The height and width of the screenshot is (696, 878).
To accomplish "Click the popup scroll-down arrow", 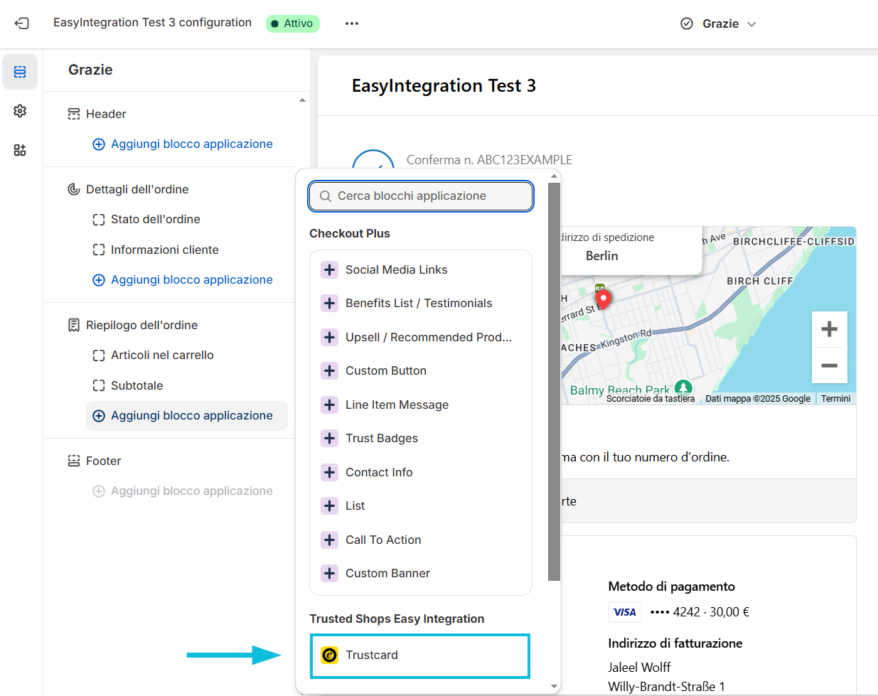I will pyautogui.click(x=554, y=687).
